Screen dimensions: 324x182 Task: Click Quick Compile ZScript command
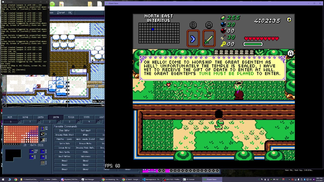[x=86, y=139]
